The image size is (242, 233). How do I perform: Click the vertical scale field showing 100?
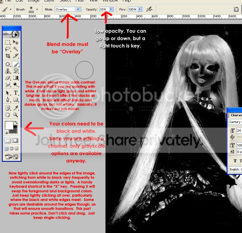point(239,145)
